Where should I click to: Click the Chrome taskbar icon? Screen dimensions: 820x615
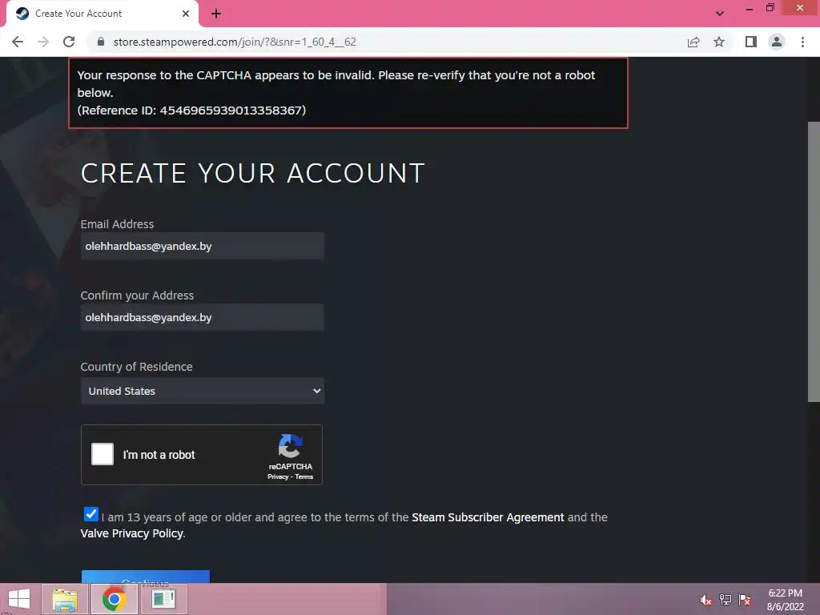tap(114, 599)
